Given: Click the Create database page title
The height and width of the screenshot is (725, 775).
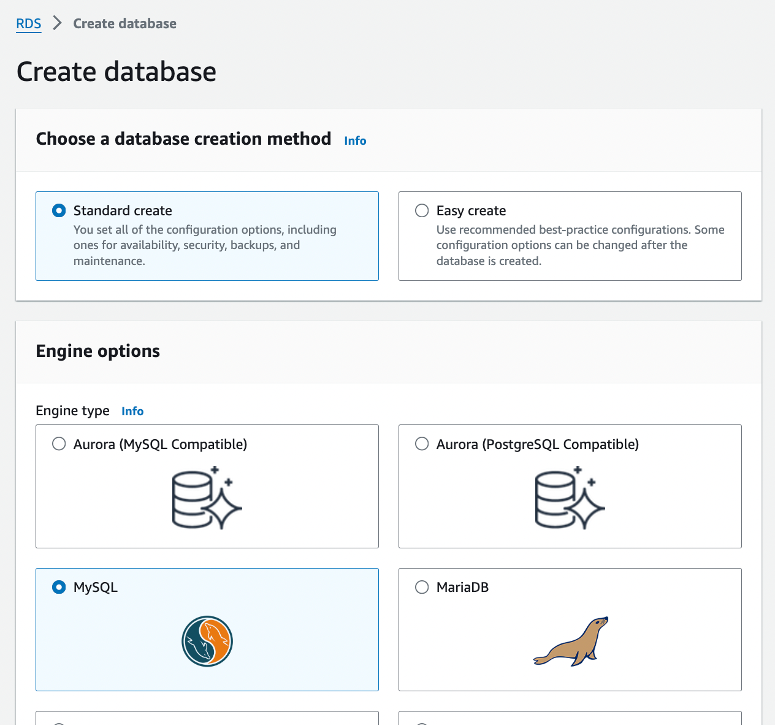Looking at the screenshot, I should coord(116,72).
